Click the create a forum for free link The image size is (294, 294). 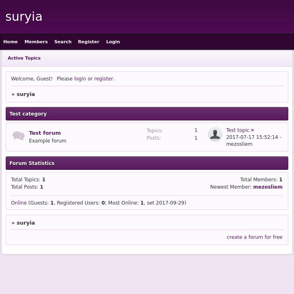(x=254, y=237)
